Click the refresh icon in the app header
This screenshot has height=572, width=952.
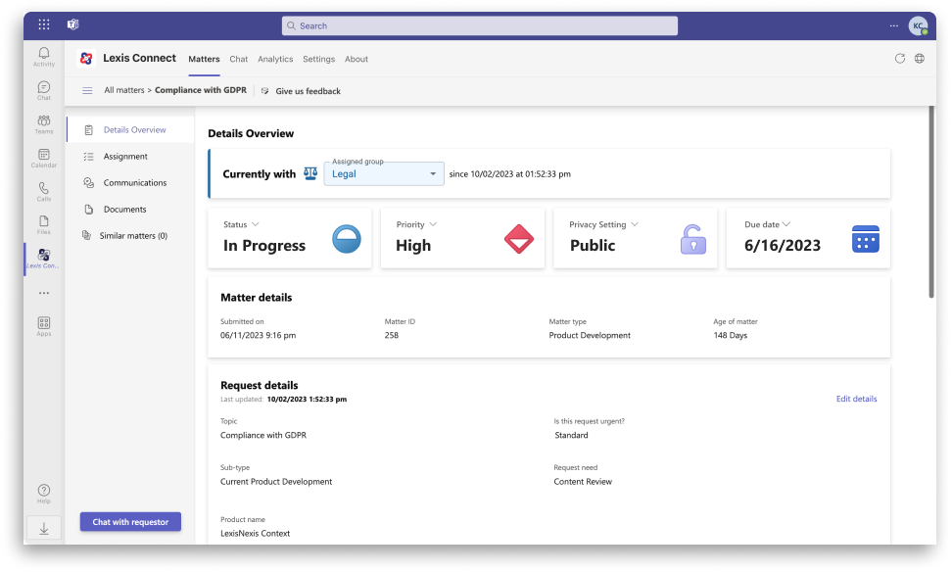click(900, 59)
